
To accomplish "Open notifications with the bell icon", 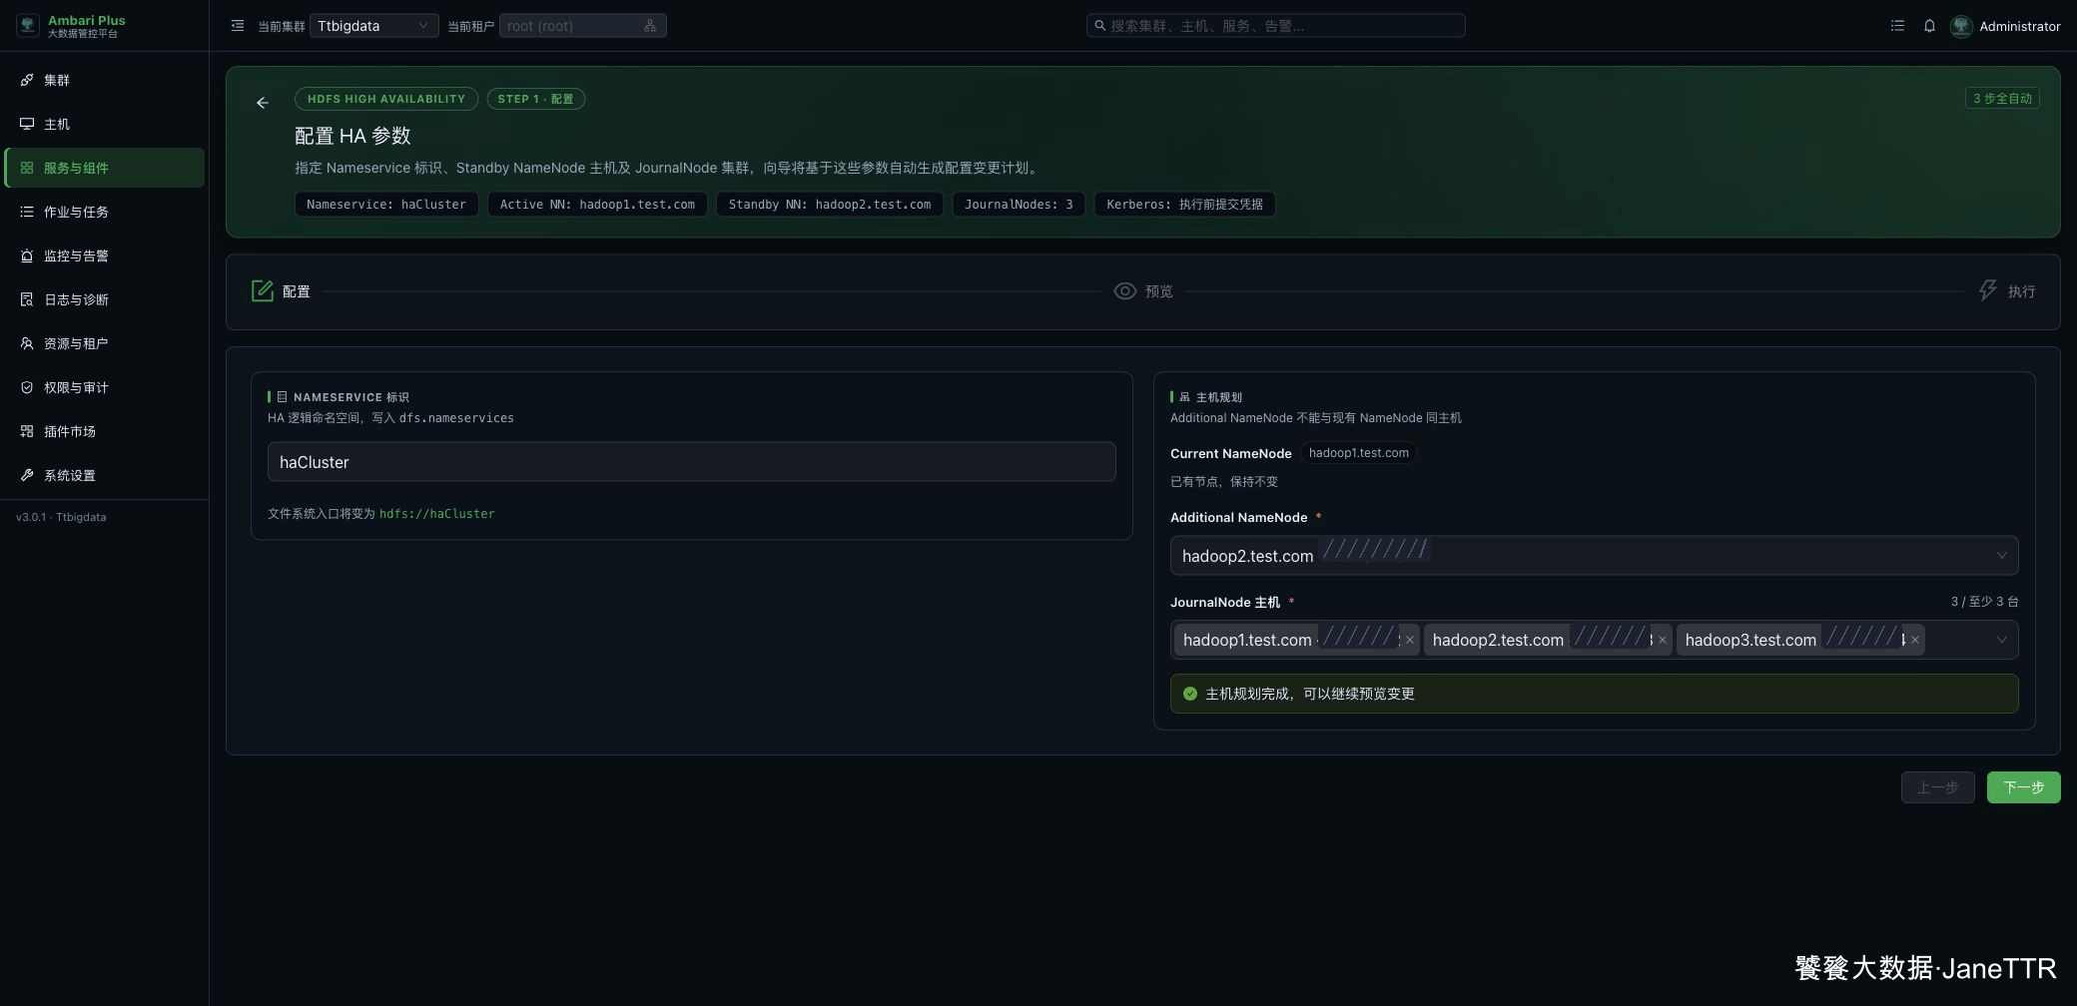I will 1929,26.
